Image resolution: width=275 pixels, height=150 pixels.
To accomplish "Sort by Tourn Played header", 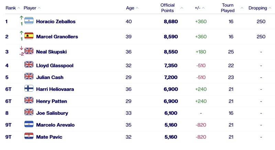I will coord(228,8).
